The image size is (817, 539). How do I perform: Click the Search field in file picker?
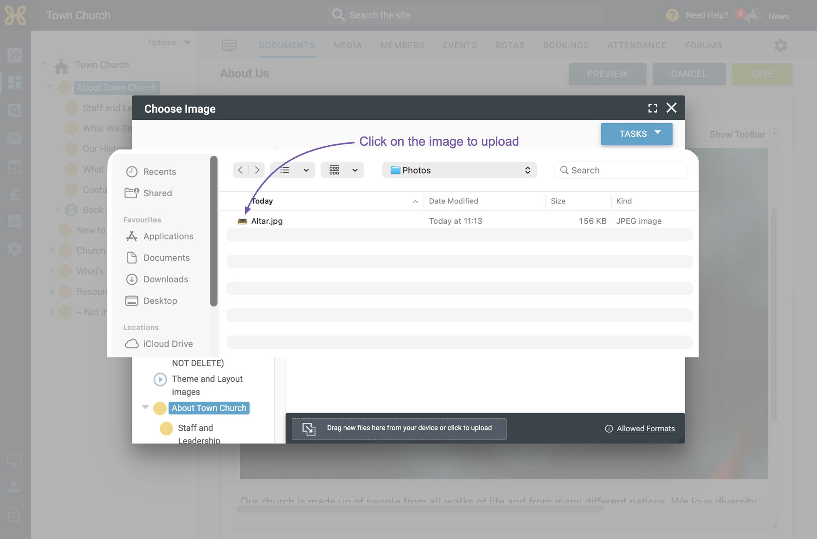tap(621, 170)
